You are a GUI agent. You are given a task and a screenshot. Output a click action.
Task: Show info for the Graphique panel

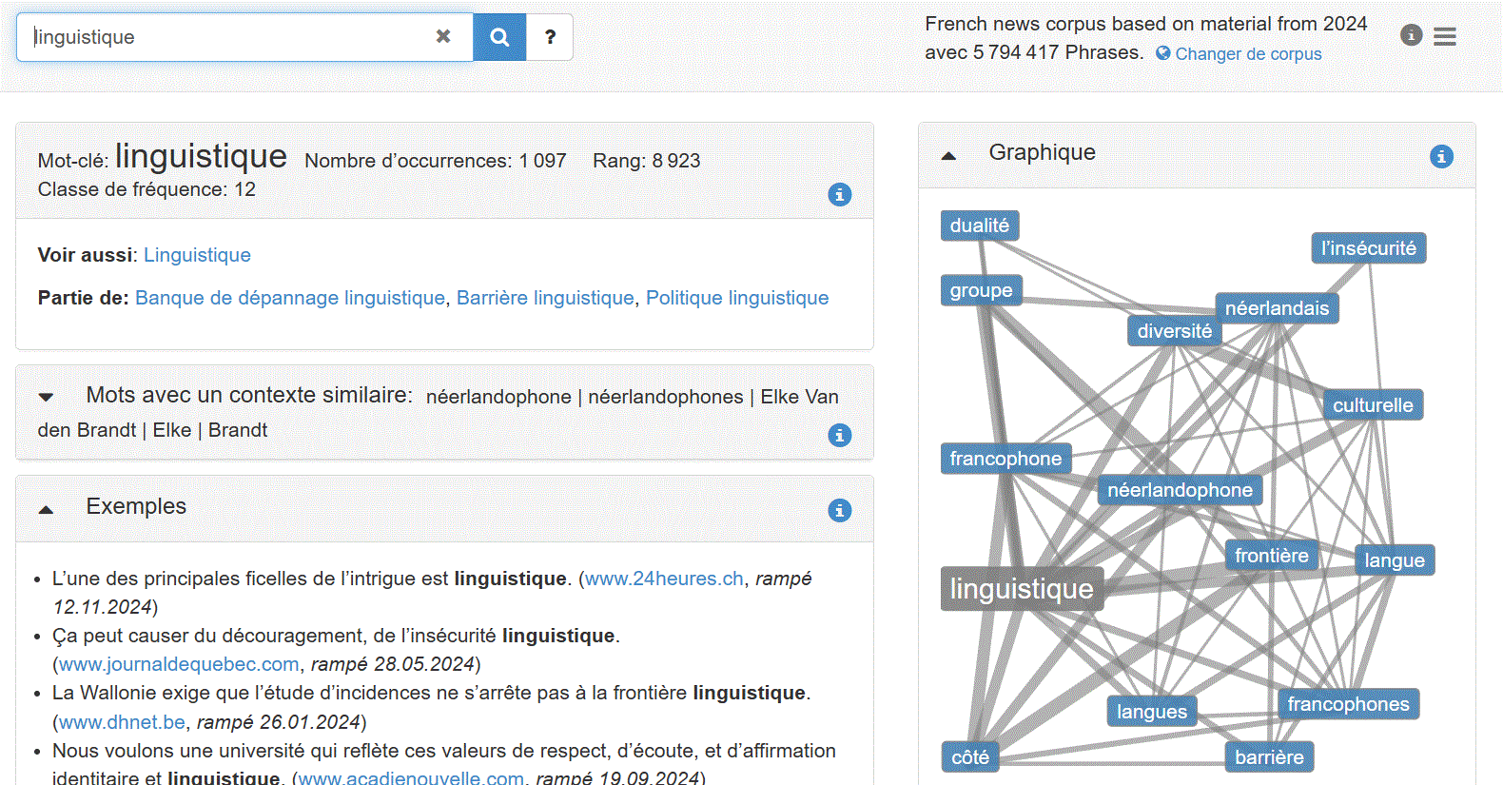coord(1441,156)
